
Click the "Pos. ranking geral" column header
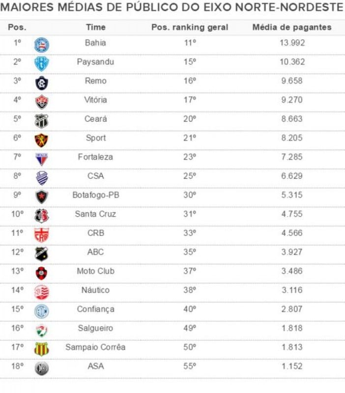coord(190,27)
